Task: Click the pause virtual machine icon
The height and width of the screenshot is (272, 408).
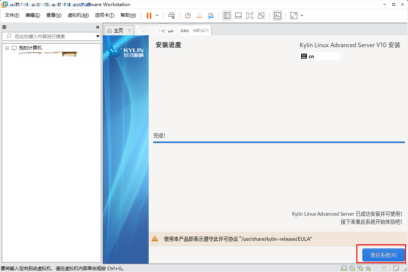Action: [x=149, y=16]
